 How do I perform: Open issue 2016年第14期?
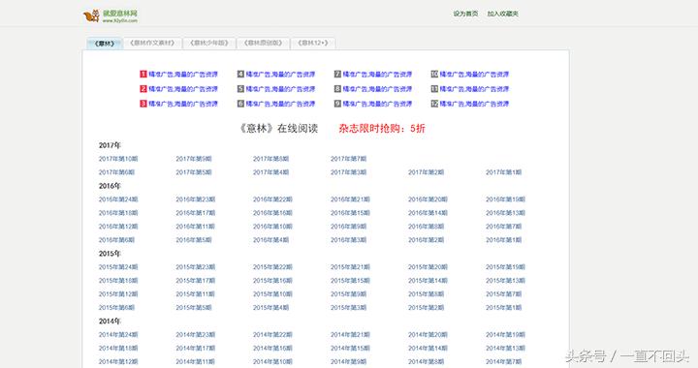point(428,213)
